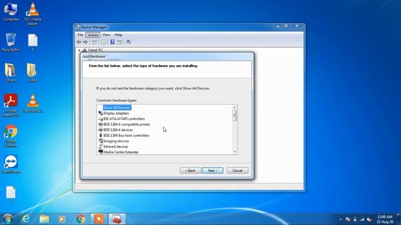Open the View menu
The height and width of the screenshot is (225, 401).
107,35
